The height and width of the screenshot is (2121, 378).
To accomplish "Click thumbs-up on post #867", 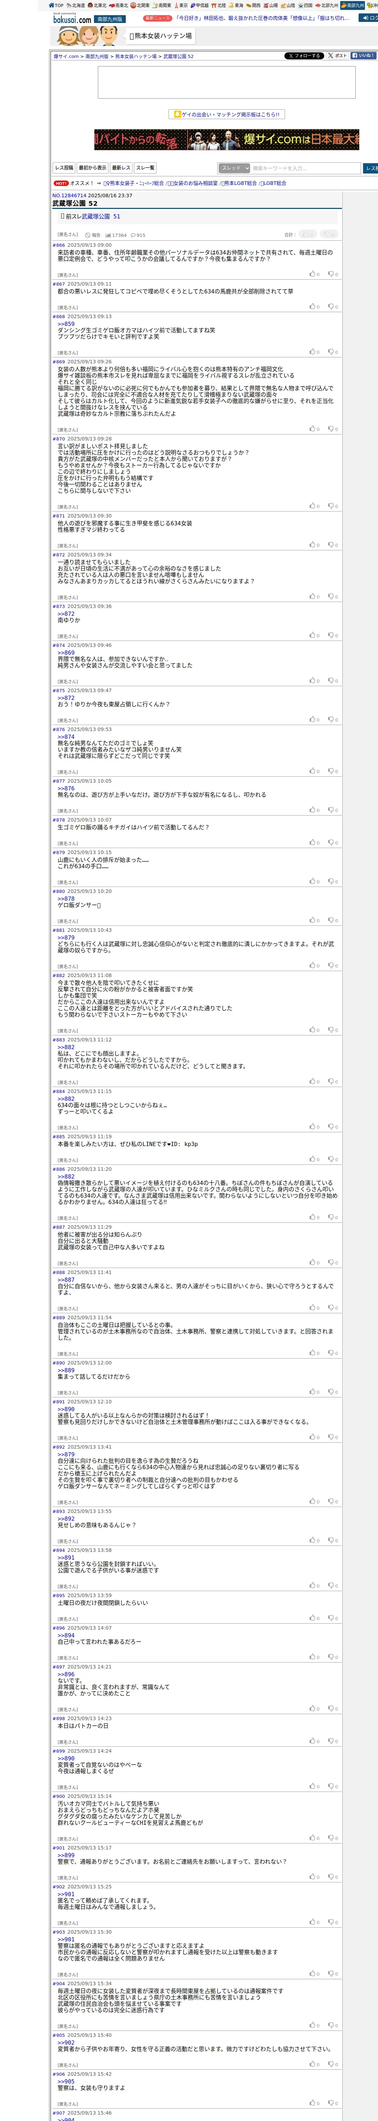I will pos(315,306).
